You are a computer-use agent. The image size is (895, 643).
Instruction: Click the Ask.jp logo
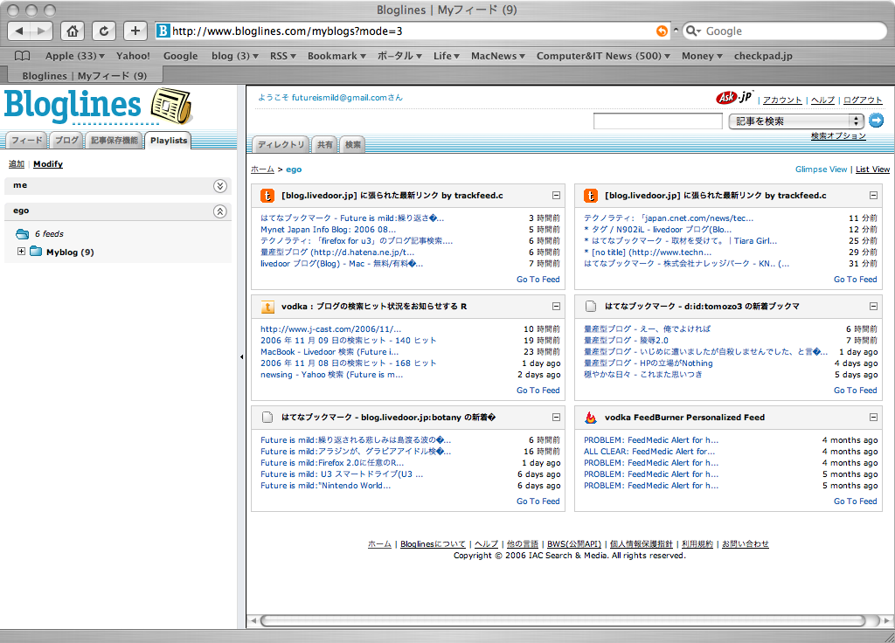[x=734, y=97]
